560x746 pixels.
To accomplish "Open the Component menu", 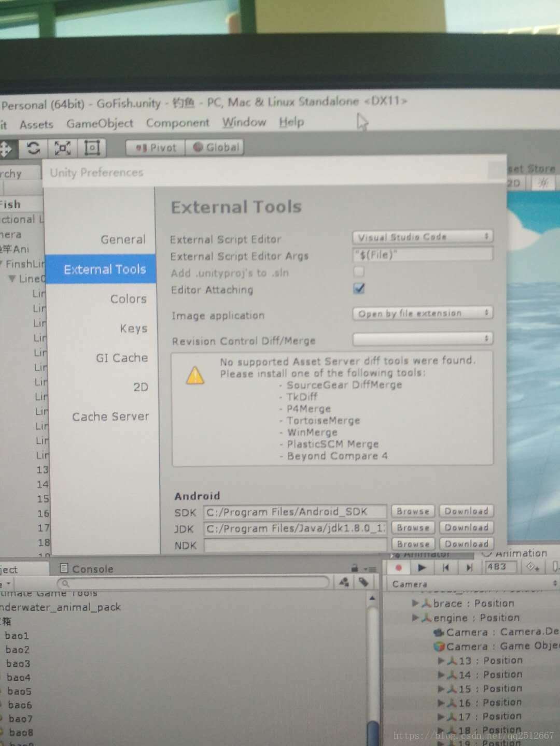I will click(x=177, y=123).
